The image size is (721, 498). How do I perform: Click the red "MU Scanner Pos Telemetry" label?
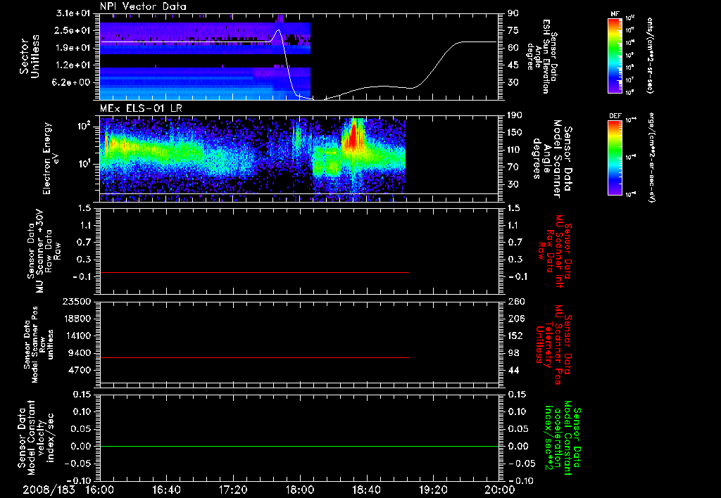pos(554,345)
